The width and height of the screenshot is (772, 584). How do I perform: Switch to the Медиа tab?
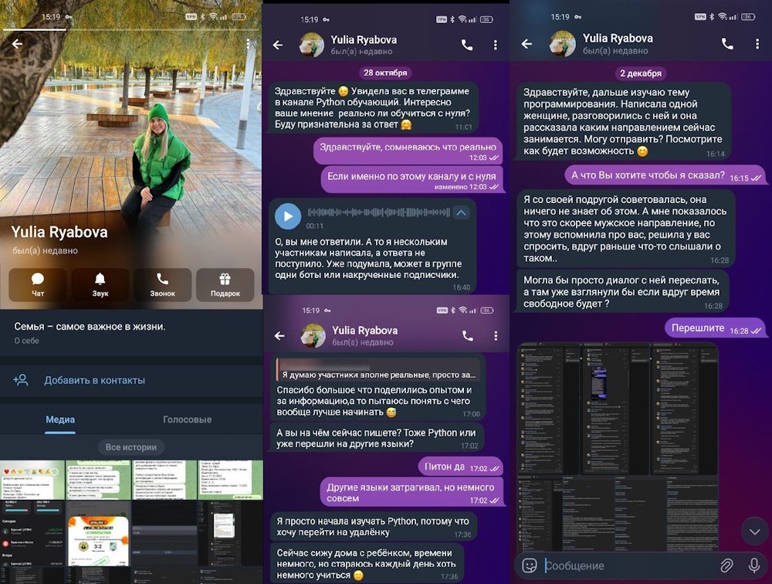click(60, 419)
